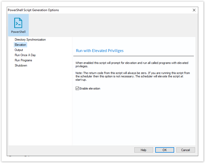
Task: Click the Run with Elevated Priviliges heading
Action: click(x=100, y=51)
